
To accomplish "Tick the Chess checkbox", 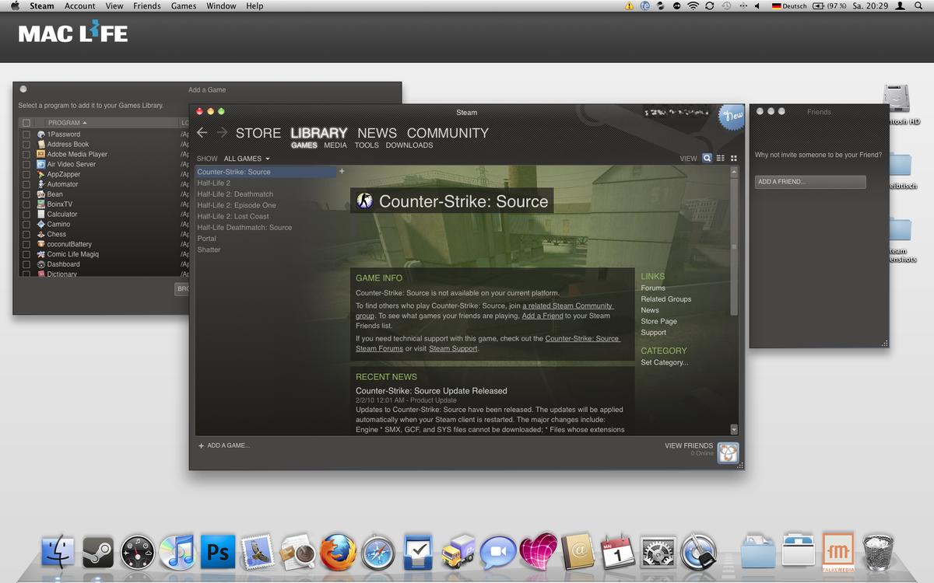I will [26, 234].
